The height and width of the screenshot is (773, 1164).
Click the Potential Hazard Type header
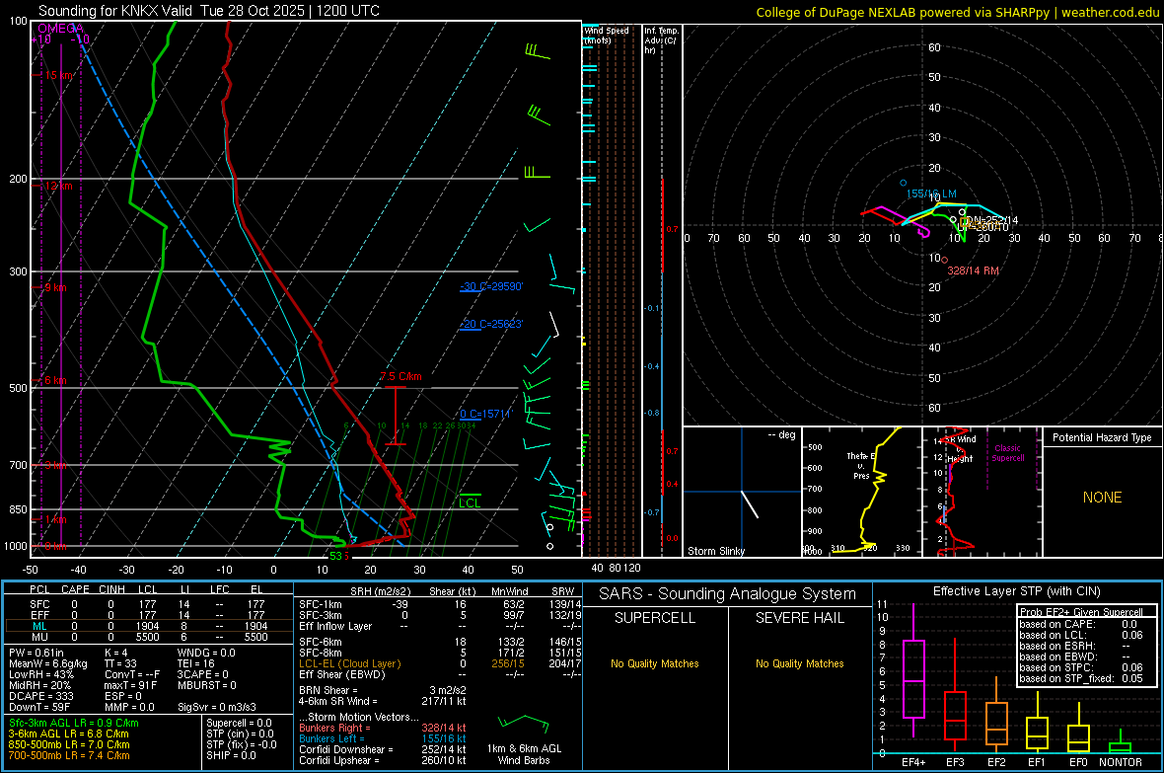click(1102, 437)
